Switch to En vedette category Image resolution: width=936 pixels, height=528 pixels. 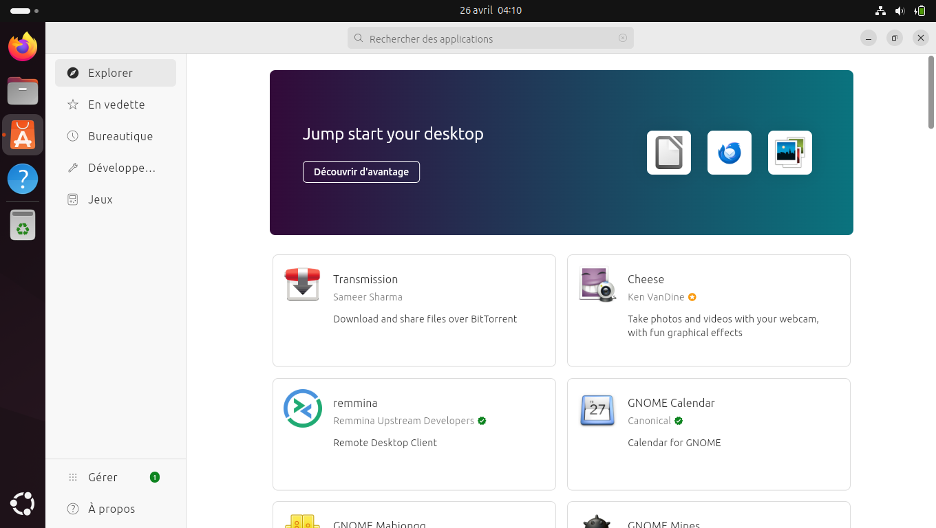[116, 104]
